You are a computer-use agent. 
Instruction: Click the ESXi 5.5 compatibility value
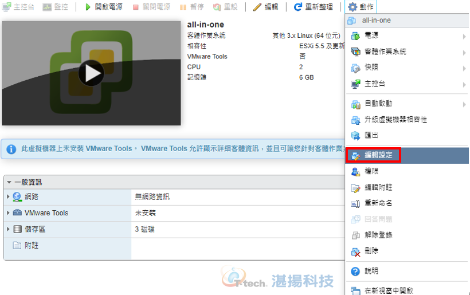pyautogui.click(x=322, y=46)
